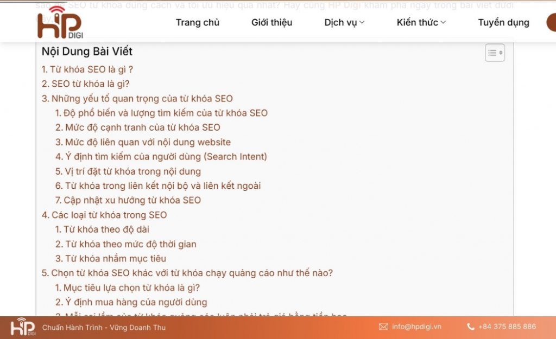Toggle the table of contents list icon
The width and height of the screenshot is (556, 339).
click(x=495, y=53)
